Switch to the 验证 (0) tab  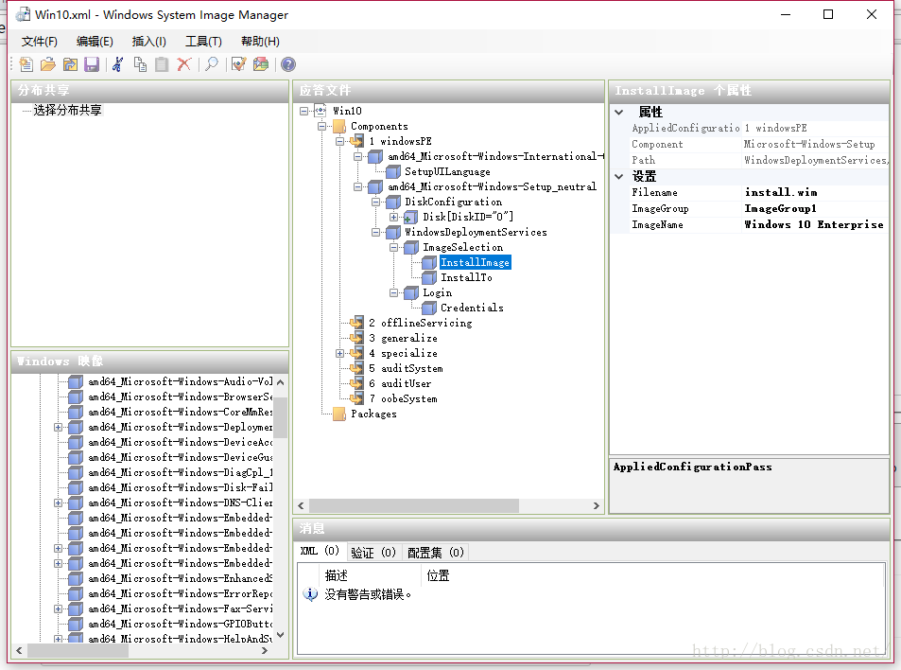coord(373,553)
